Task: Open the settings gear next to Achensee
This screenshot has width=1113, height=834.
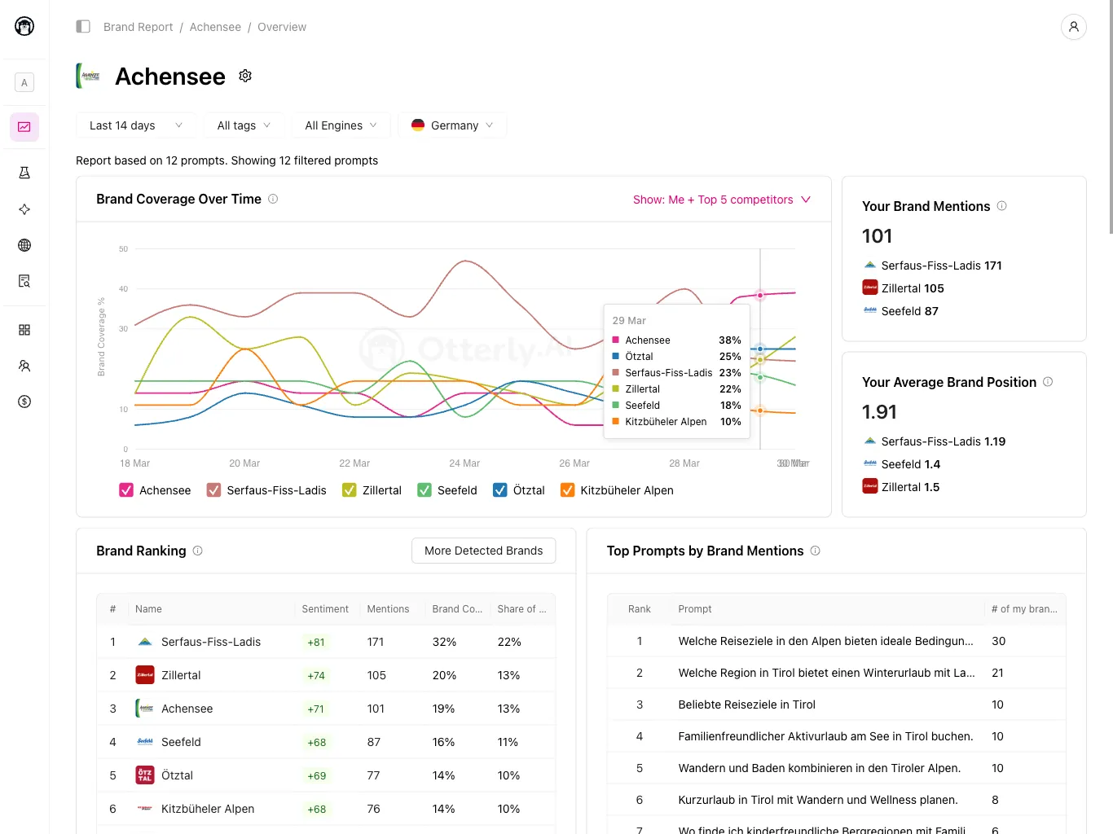Action: [x=245, y=76]
